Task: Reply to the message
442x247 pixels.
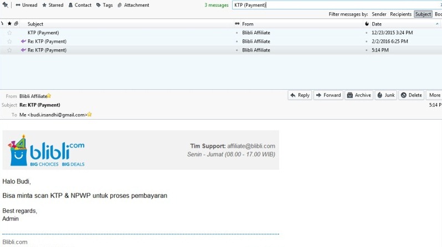Action: [x=300, y=95]
